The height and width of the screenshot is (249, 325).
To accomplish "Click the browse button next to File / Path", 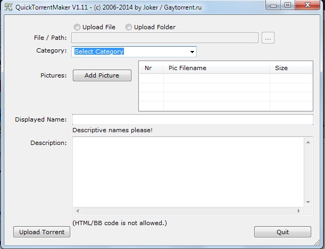I will pos(268,38).
